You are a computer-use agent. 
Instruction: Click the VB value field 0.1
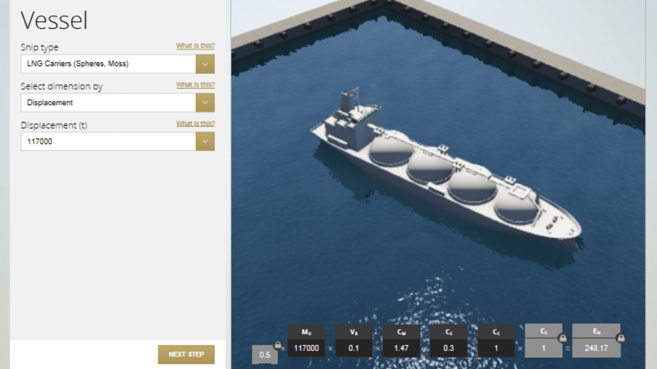click(x=354, y=348)
